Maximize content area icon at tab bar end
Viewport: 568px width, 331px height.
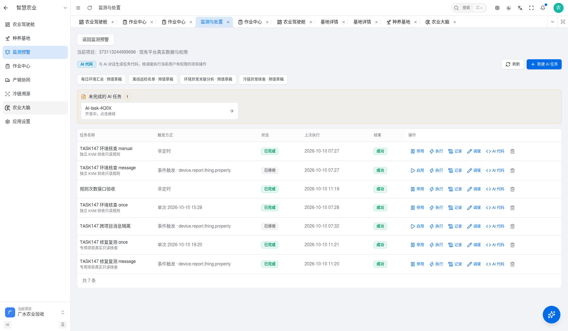563,22
